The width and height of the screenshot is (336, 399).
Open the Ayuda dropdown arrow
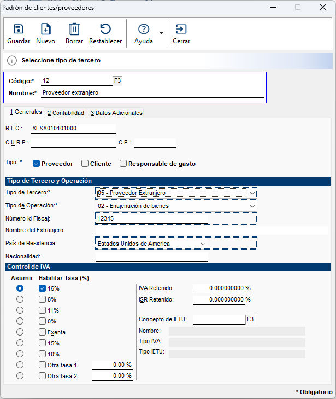[x=161, y=33]
